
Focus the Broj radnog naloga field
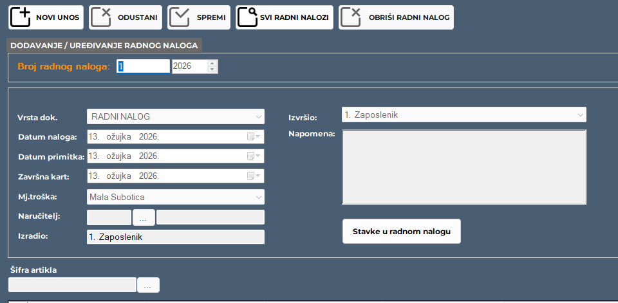pos(143,66)
